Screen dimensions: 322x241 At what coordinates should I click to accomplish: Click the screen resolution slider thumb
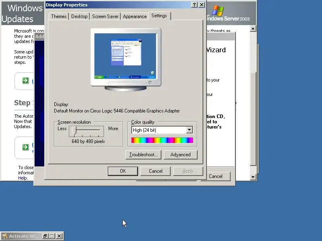tap(74, 131)
